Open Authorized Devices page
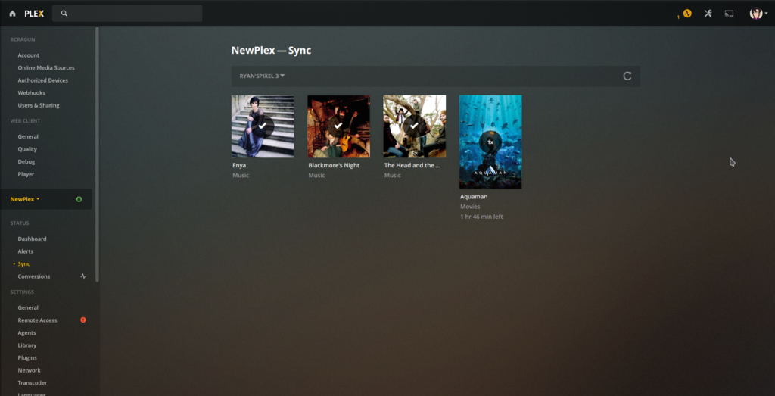Image resolution: width=775 pixels, height=396 pixels. tap(43, 80)
